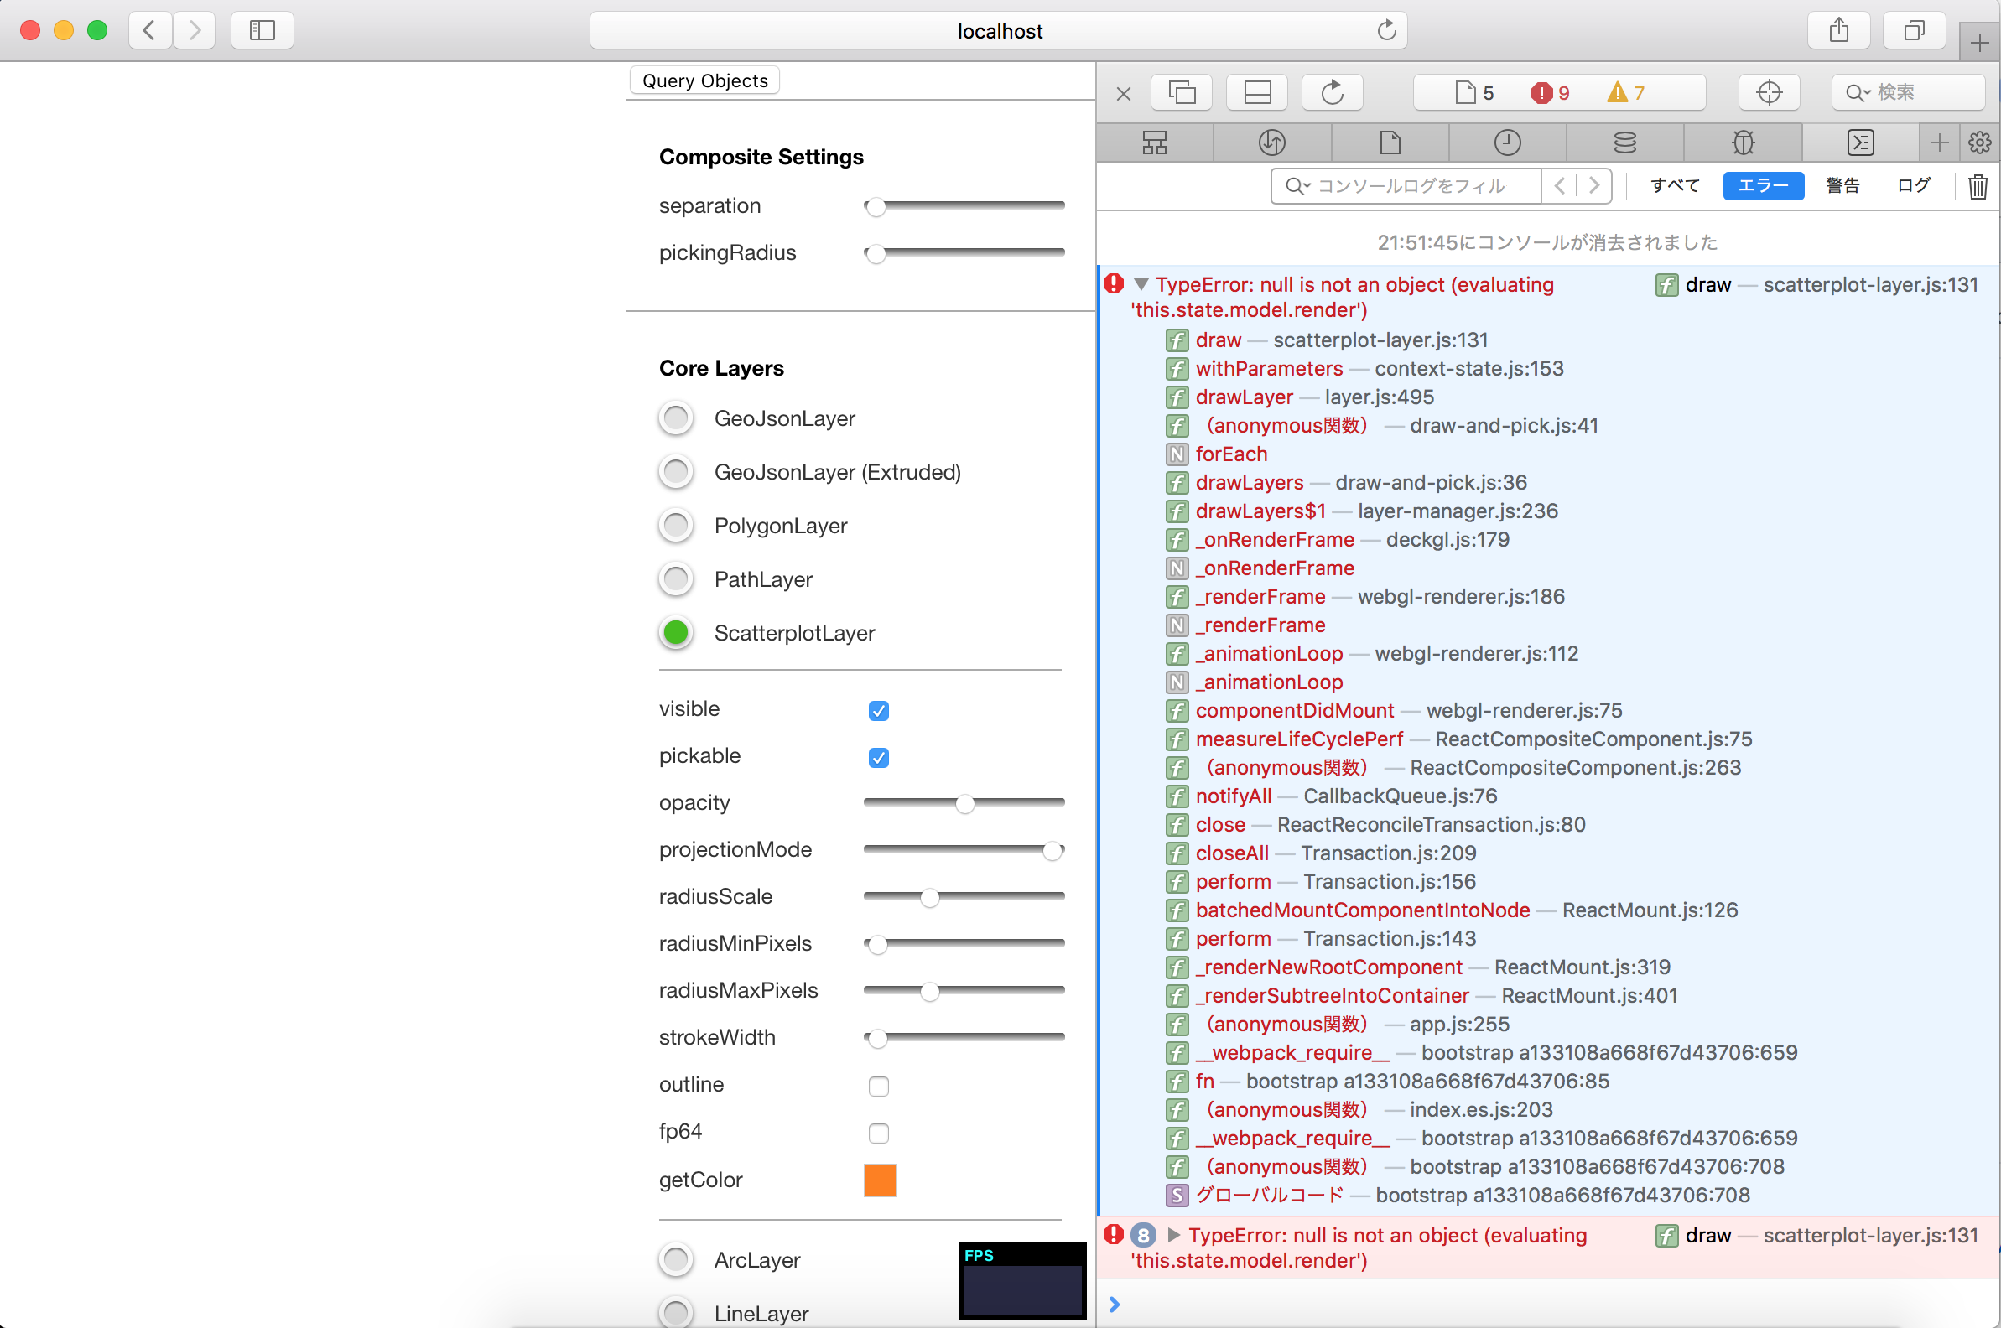This screenshot has height=1328, width=2001.
Task: Click the orange getColor color swatch
Action: (880, 1180)
